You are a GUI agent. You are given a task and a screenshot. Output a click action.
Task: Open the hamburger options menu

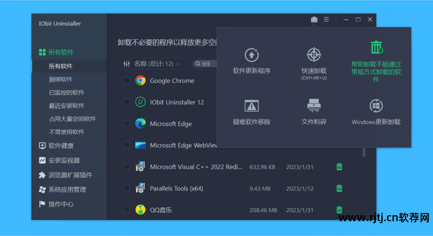pos(326,20)
